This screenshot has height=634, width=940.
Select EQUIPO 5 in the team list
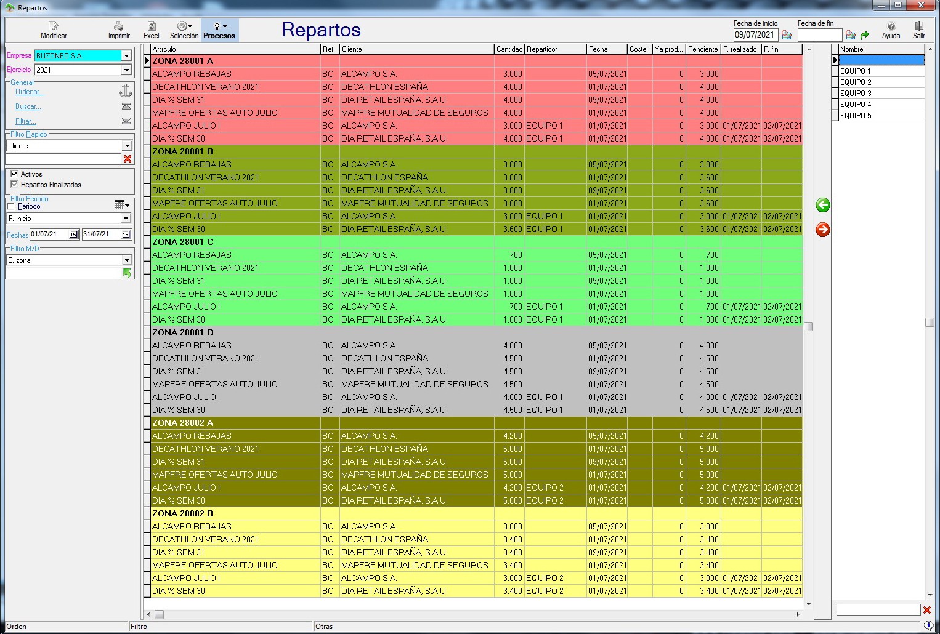point(881,116)
